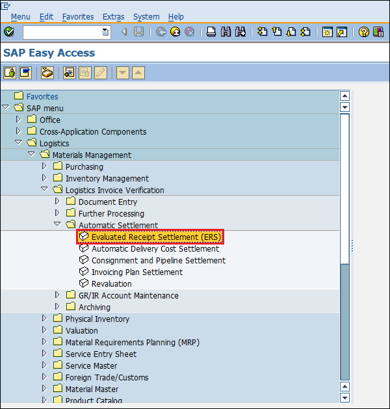This screenshot has height=409, width=390.
Task: Click the Next Page icon
Action: point(291,32)
